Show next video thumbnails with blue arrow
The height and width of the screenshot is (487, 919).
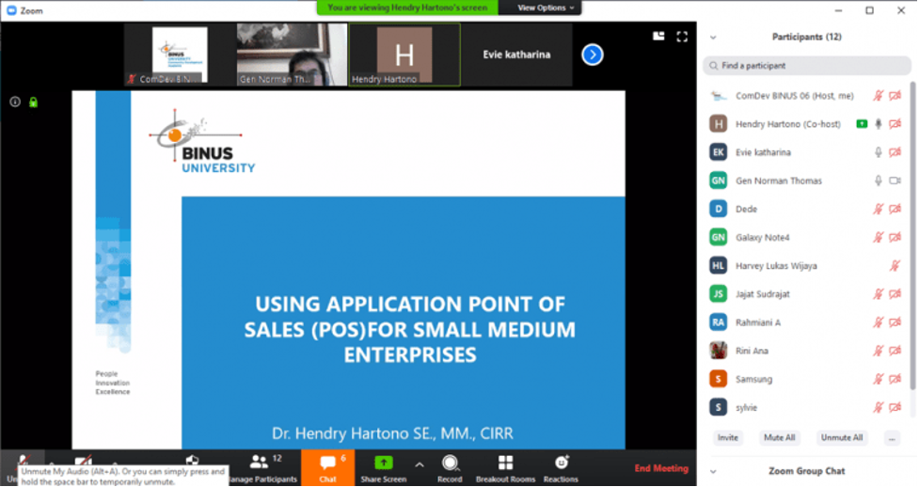pos(593,55)
